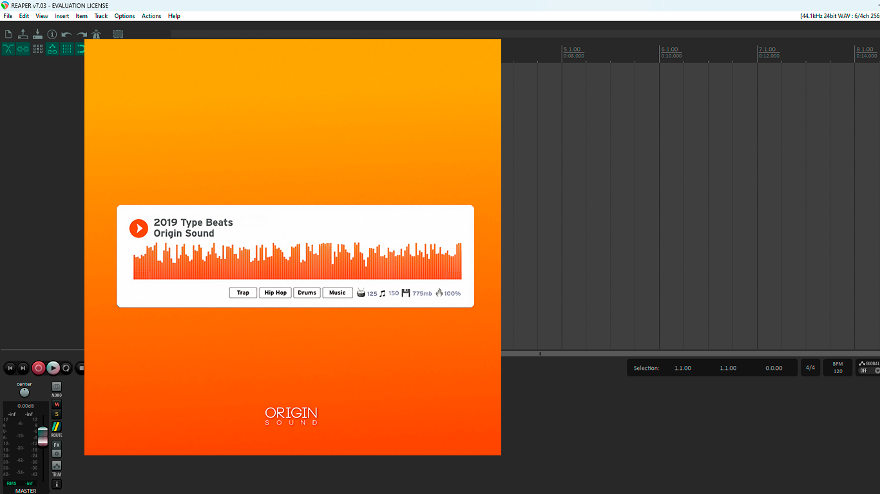The width and height of the screenshot is (880, 494).
Task: Click the Trap tag button
Action: tap(243, 293)
